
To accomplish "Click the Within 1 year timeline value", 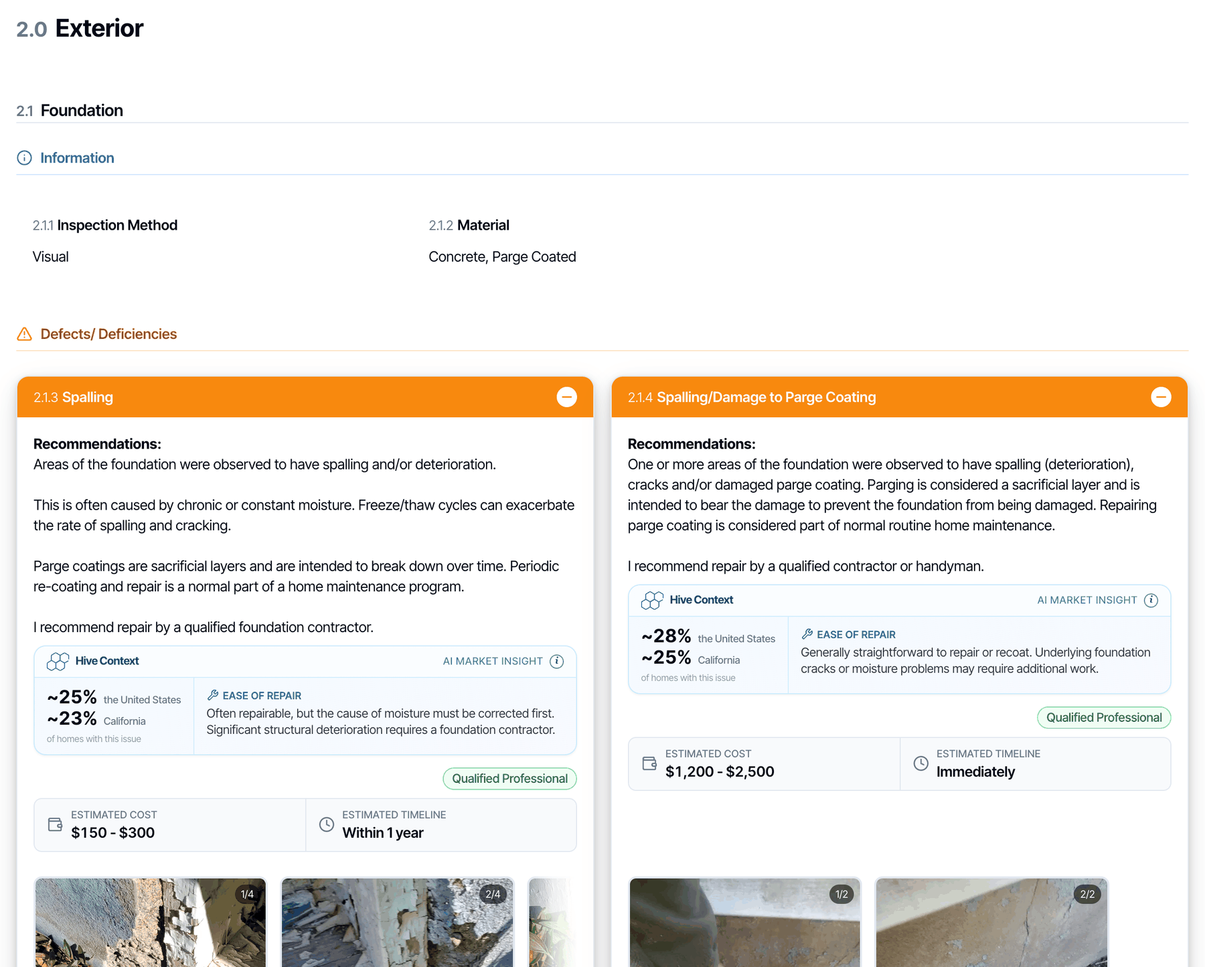I will point(383,833).
